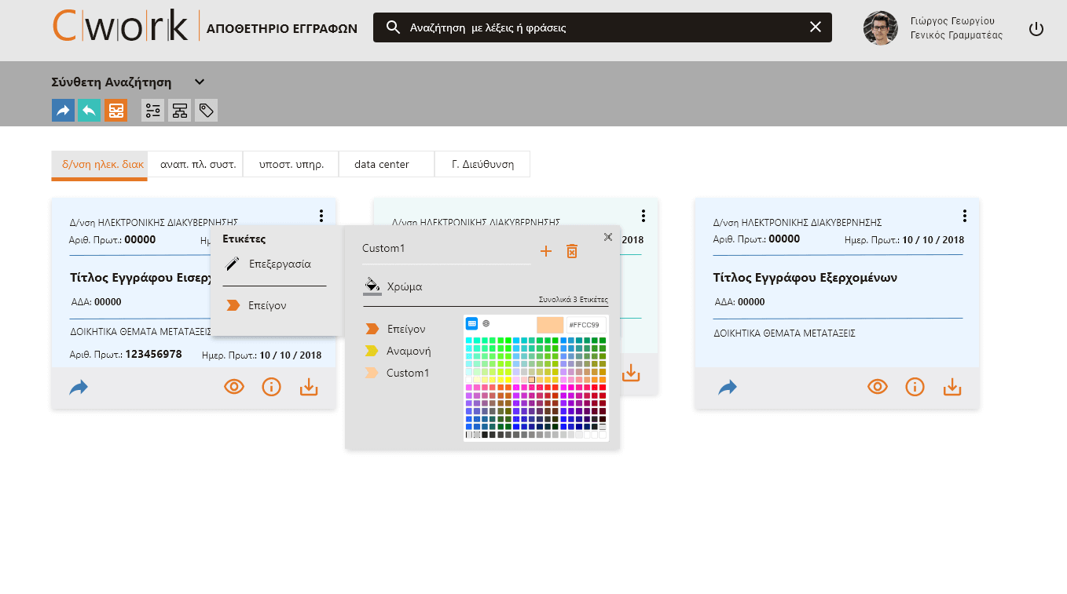Screen dimensions: 1067x594
Task: Choose the Αναμονή label in the list
Action: [x=408, y=351]
